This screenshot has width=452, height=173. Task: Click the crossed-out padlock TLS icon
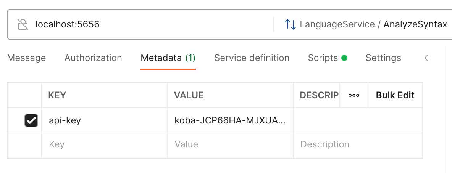coord(23,24)
